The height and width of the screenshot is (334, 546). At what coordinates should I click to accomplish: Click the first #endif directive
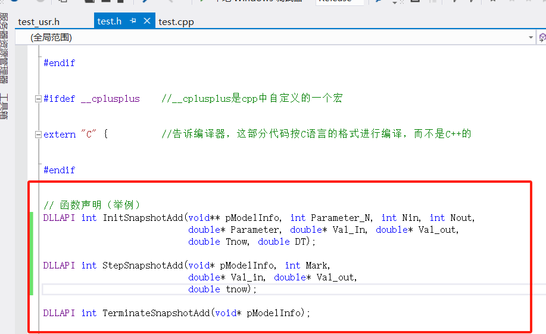[59, 63]
